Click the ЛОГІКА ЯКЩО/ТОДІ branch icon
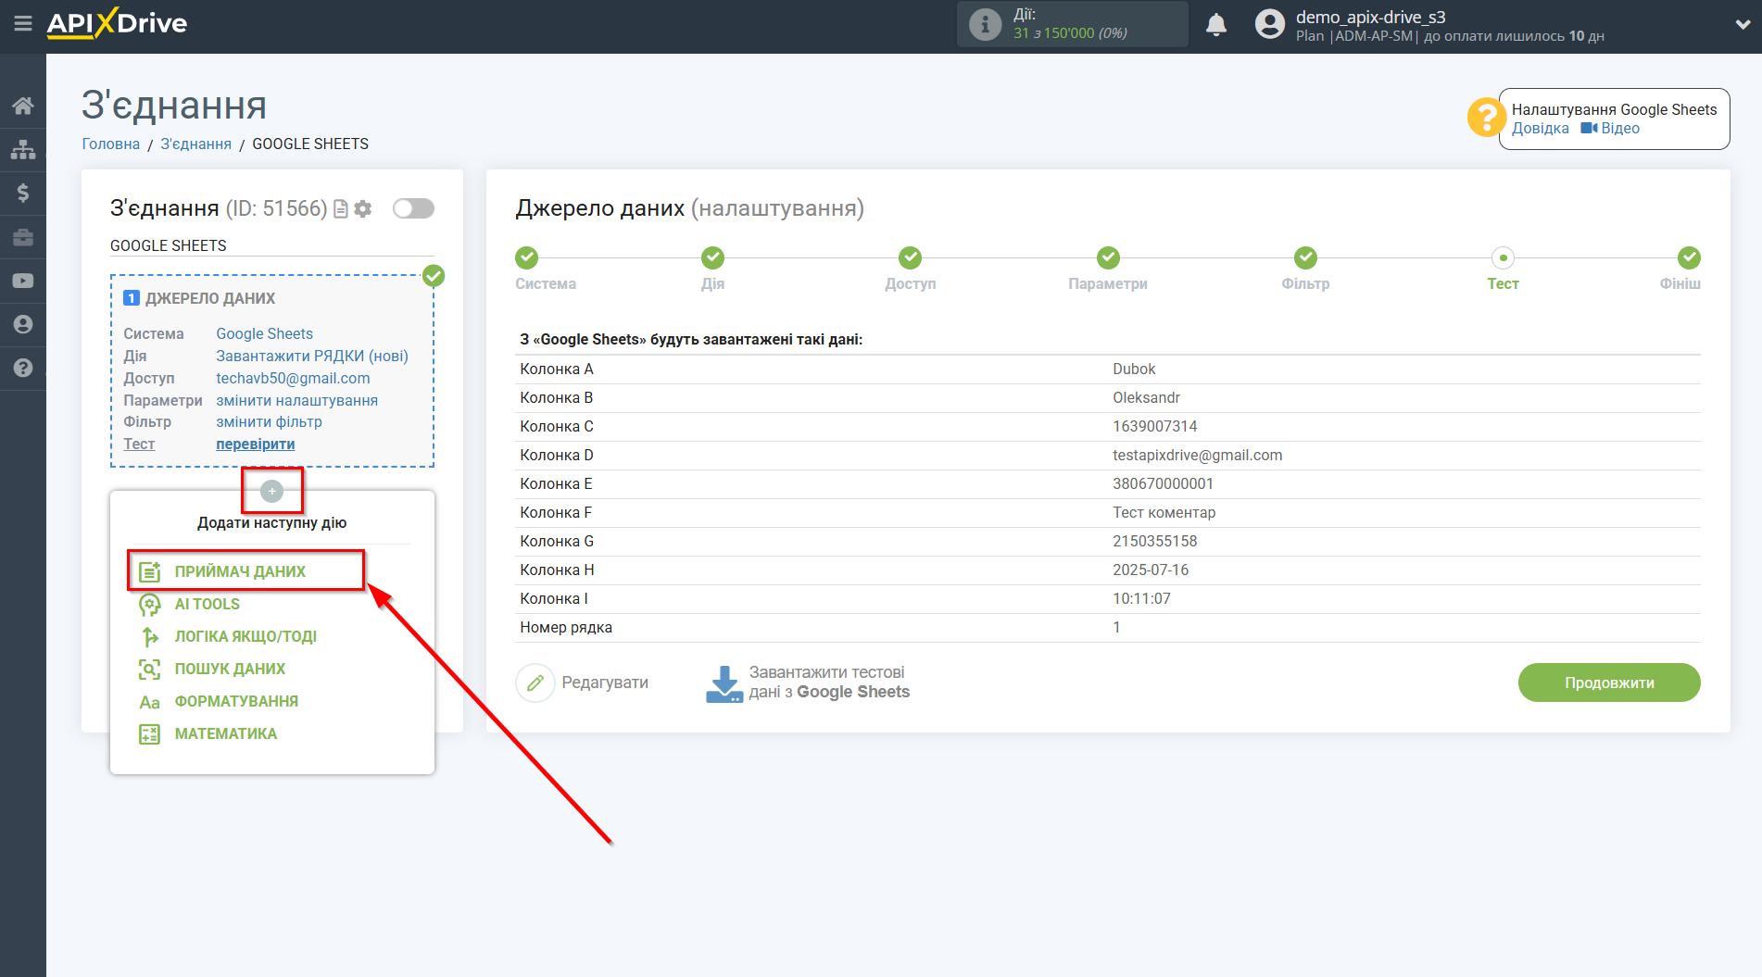 pyautogui.click(x=149, y=637)
